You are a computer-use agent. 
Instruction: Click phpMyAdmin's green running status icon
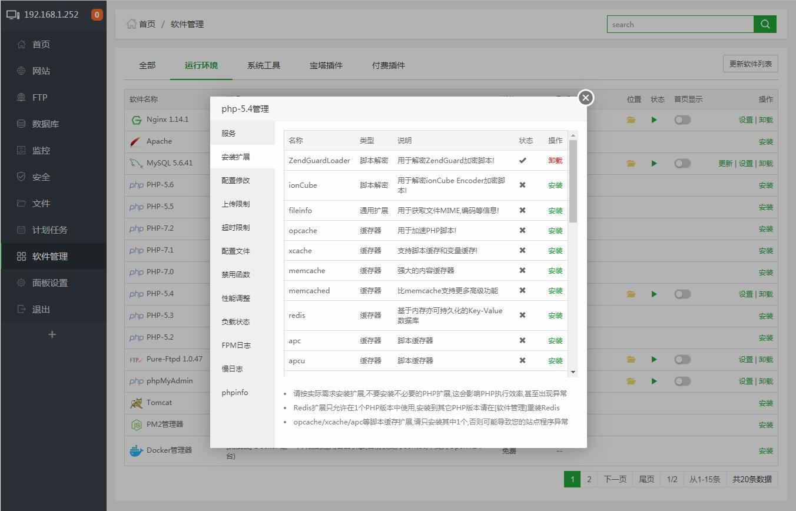tap(654, 380)
